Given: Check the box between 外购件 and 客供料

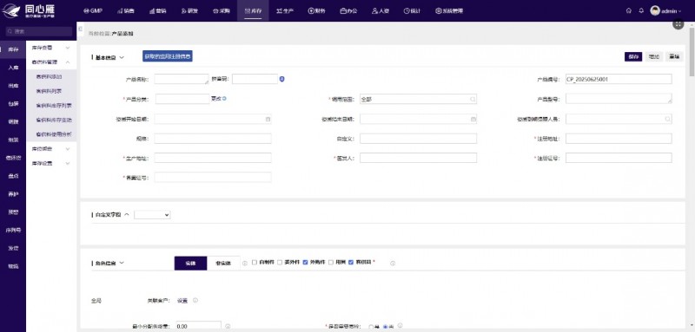Looking at the screenshot, I should pos(331,262).
